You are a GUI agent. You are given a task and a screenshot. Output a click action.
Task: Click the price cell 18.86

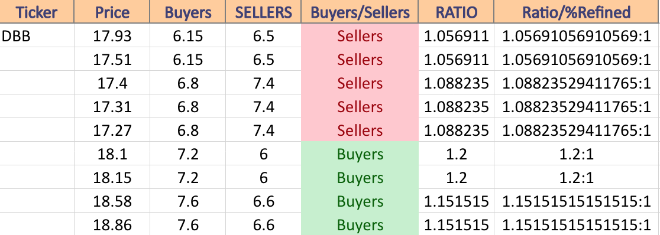coord(112,225)
